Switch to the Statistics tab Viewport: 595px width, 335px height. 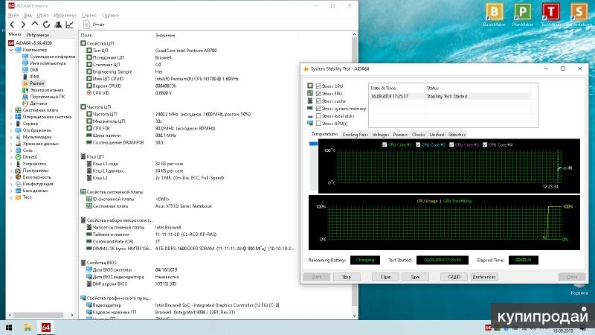457,135
